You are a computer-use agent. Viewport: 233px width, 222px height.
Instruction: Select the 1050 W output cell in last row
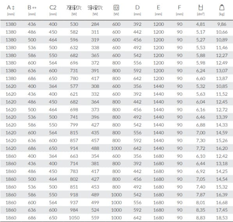(x=74, y=218)
